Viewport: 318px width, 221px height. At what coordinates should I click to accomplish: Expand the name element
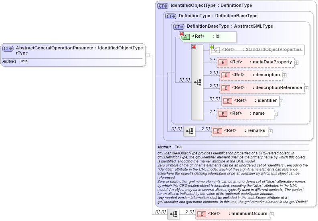click(276, 114)
